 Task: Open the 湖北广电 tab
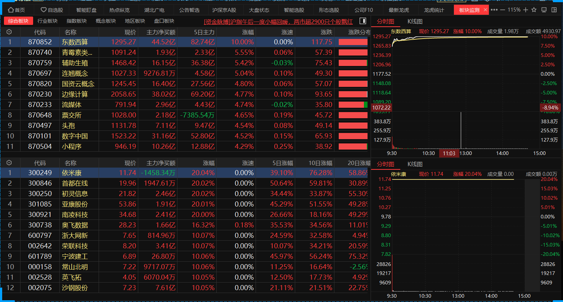tap(154, 10)
